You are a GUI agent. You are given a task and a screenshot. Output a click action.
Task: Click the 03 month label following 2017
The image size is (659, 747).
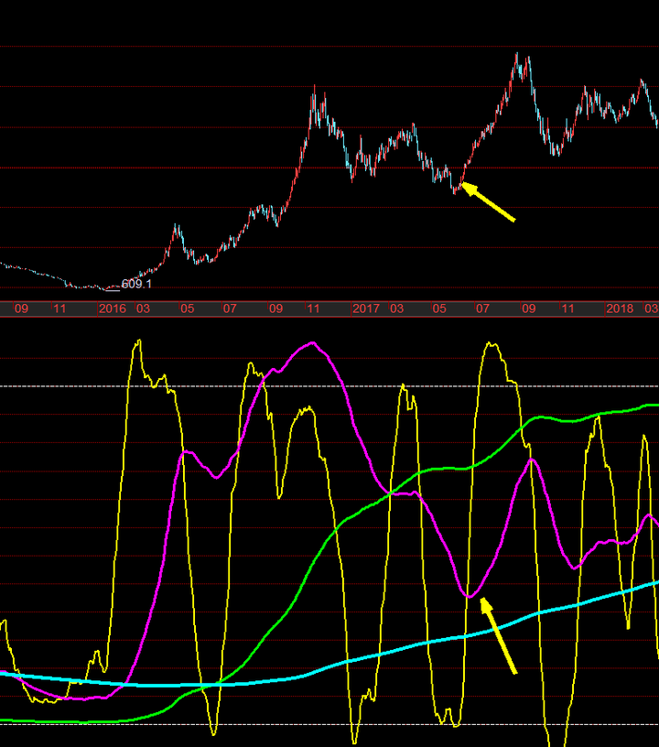click(x=396, y=309)
